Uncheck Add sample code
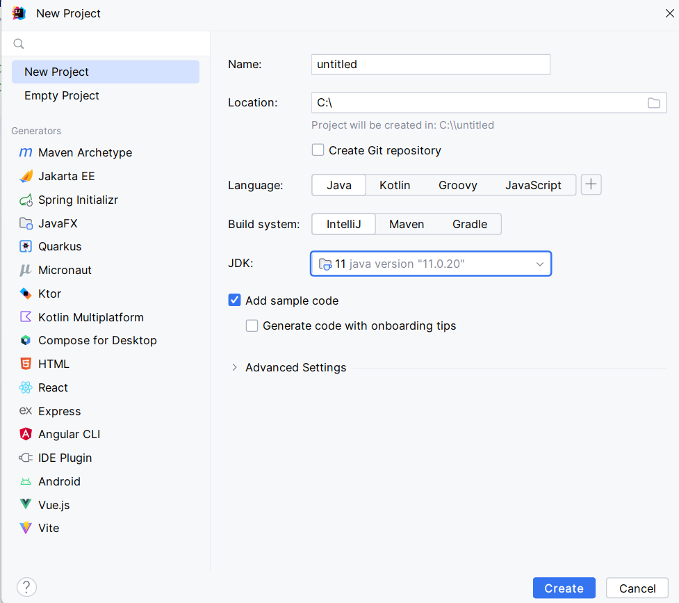The image size is (679, 603). pos(235,300)
